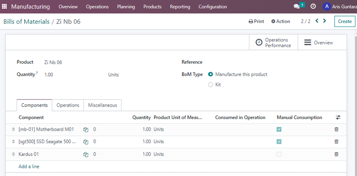
Task: Delete the Motherboard M01 component line
Action: click(x=336, y=129)
